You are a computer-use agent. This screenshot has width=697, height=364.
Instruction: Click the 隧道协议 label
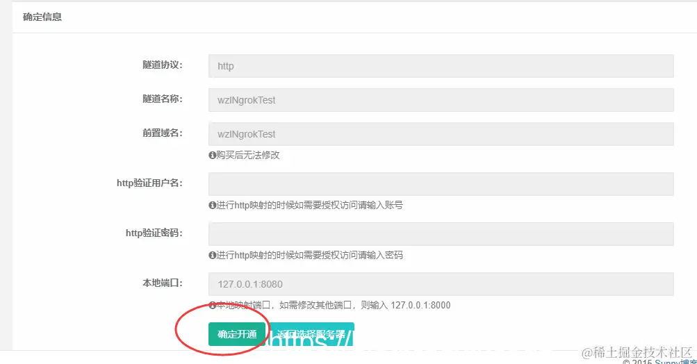point(162,65)
